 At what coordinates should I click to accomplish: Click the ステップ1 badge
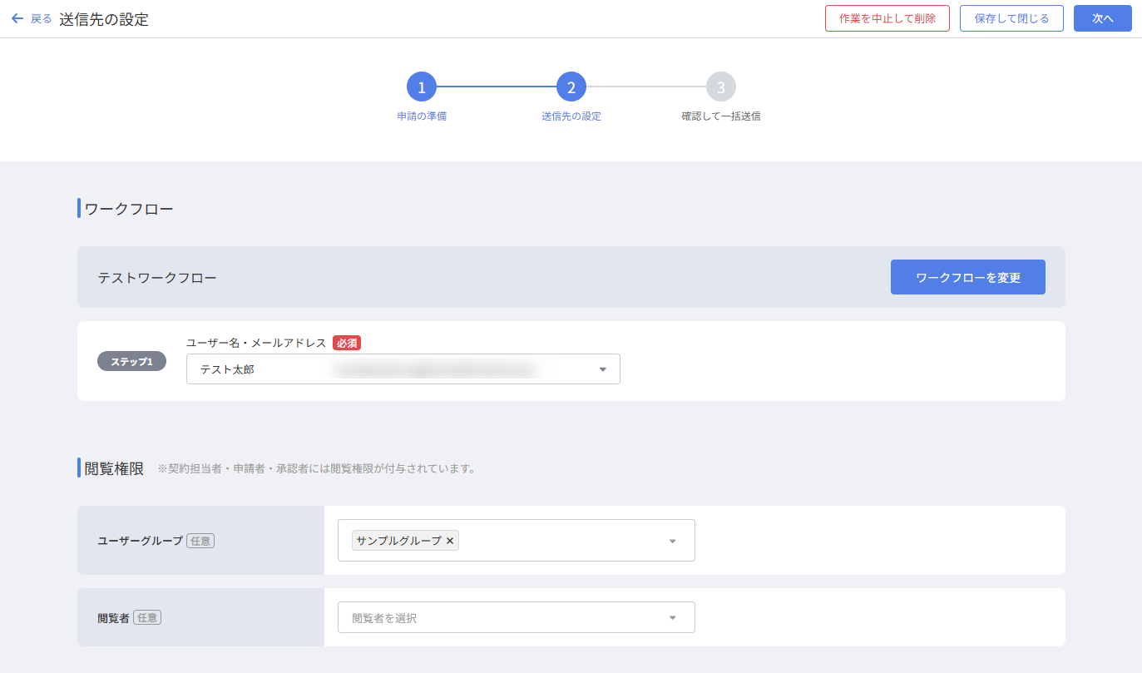131,362
